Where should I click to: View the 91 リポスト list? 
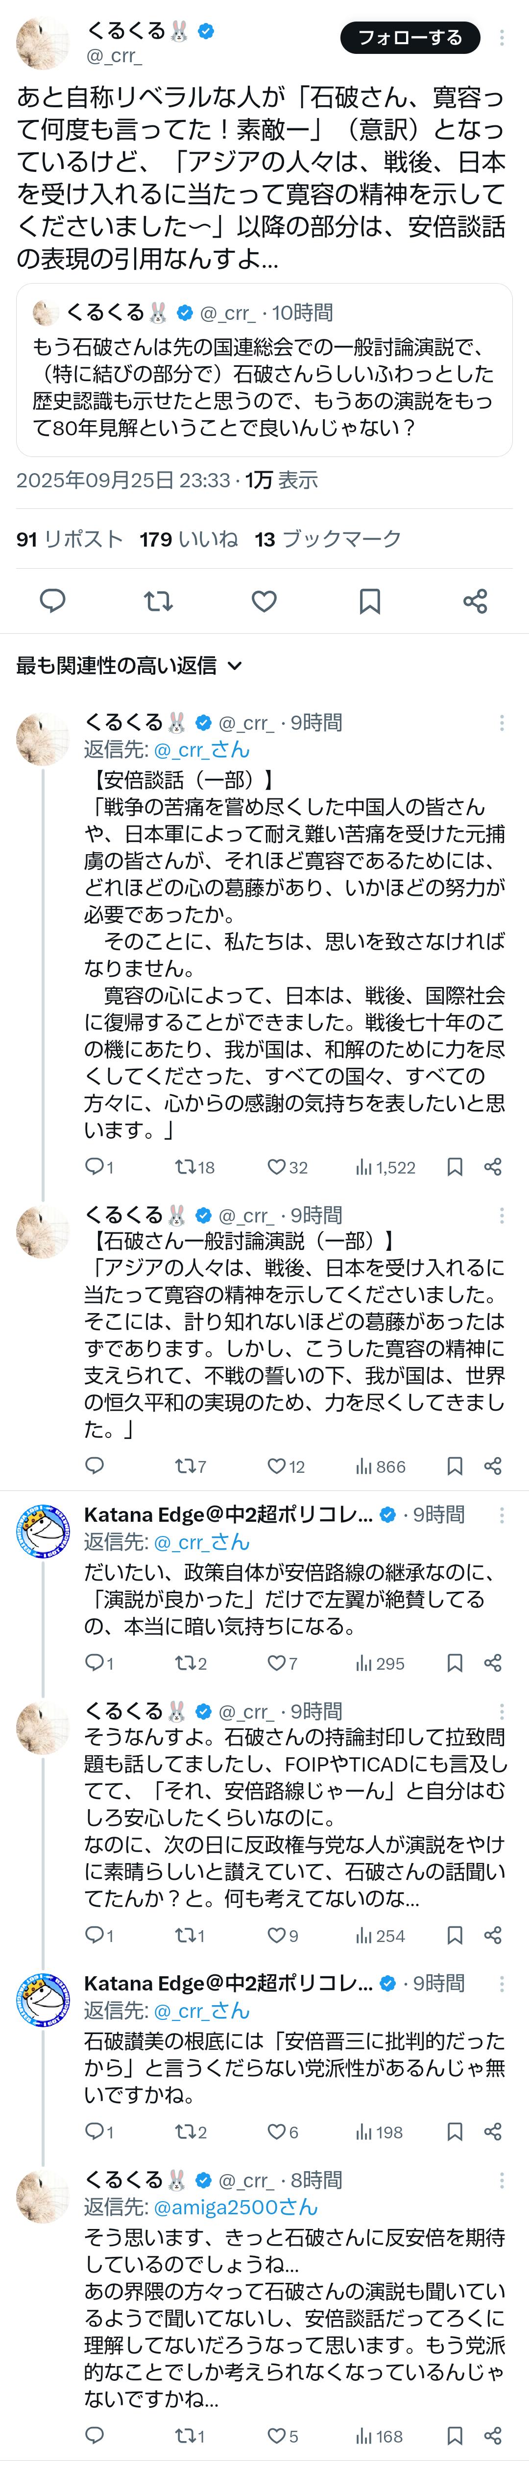coord(70,539)
